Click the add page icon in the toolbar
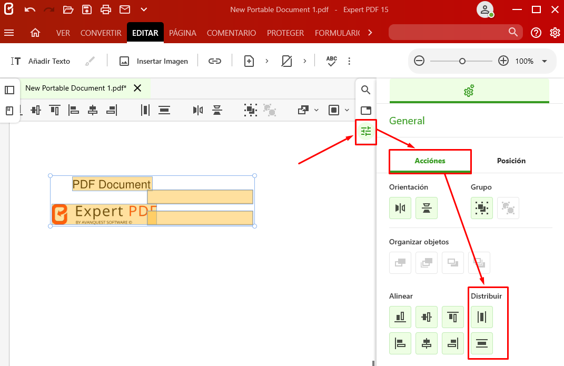The image size is (564, 366). [249, 61]
